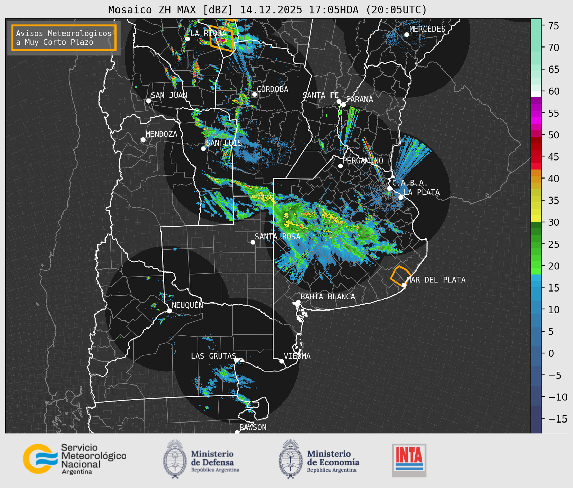The height and width of the screenshot is (488, 573).
Task: Click the 50 dBZ red level on the color scale
Action: coord(536,135)
